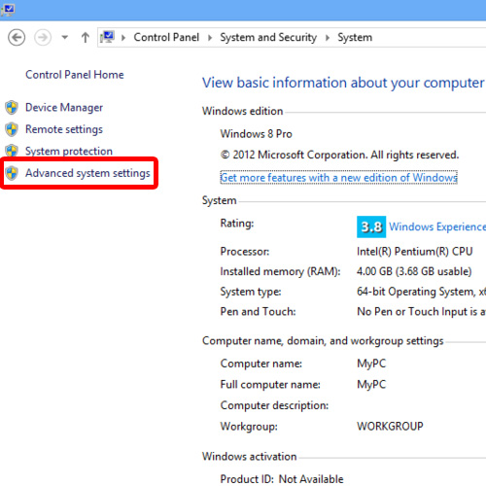Click the 2012 Microsoft Corporation copyright text
This screenshot has width=486, height=486.
[x=339, y=155]
